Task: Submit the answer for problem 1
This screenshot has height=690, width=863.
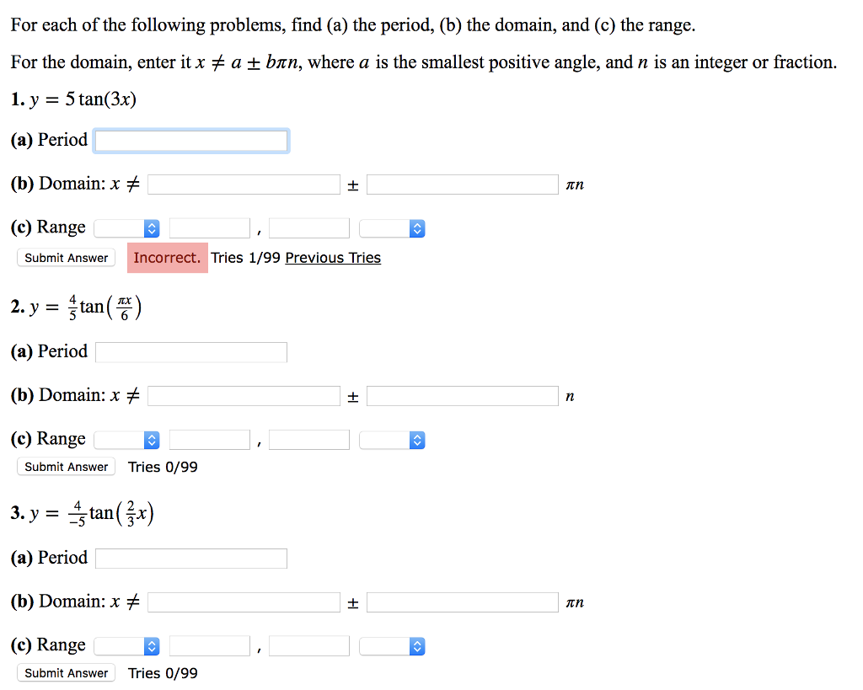Action: 66,257
